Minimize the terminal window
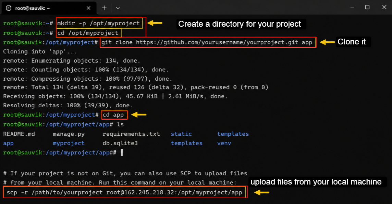The image size is (392, 204). tap(352, 7)
